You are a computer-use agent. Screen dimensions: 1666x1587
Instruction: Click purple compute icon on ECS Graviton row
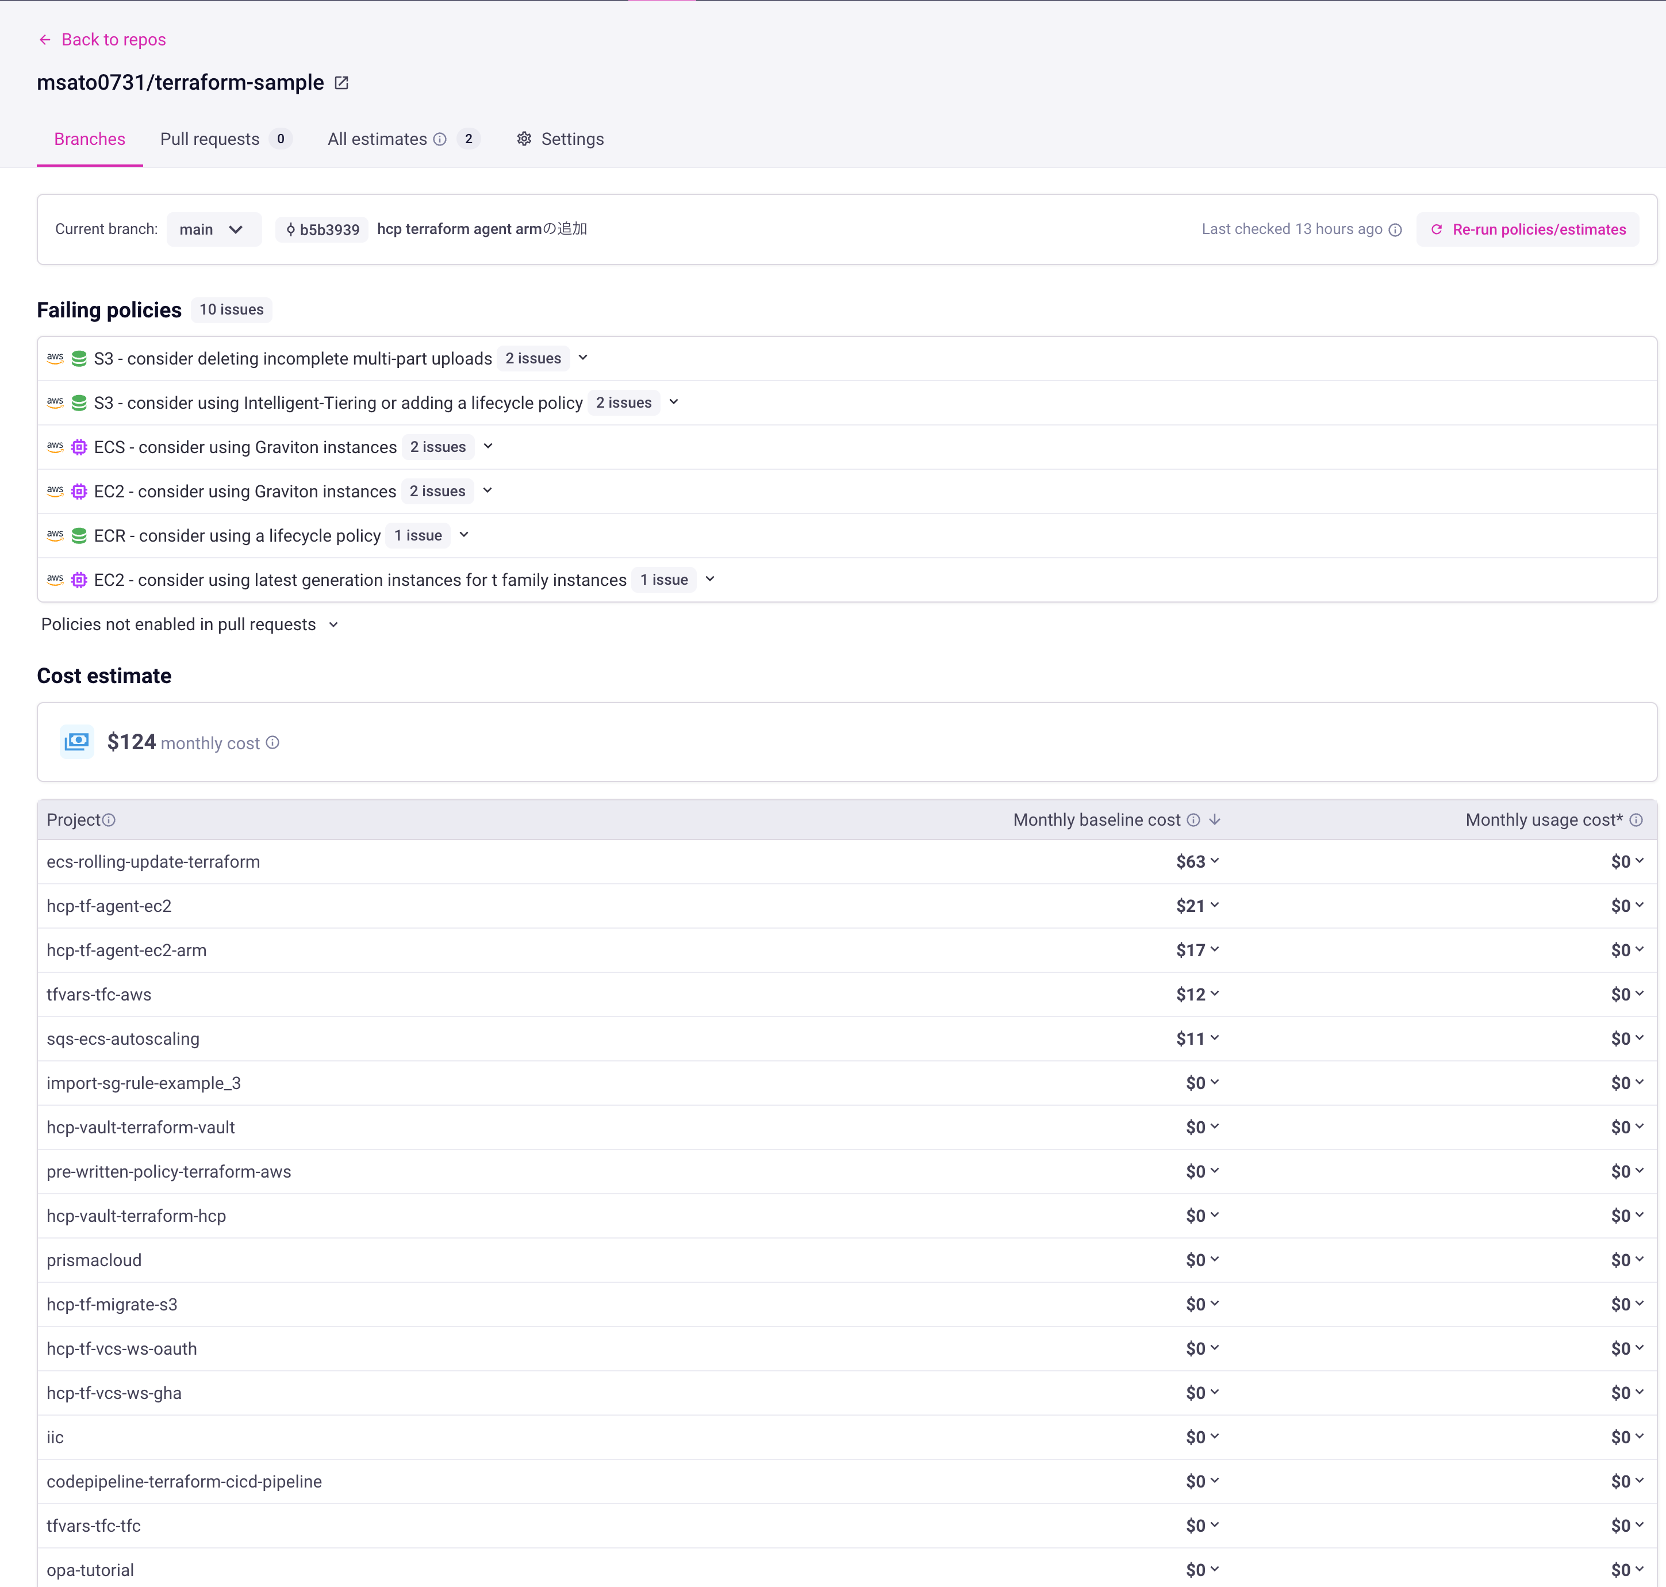79,447
